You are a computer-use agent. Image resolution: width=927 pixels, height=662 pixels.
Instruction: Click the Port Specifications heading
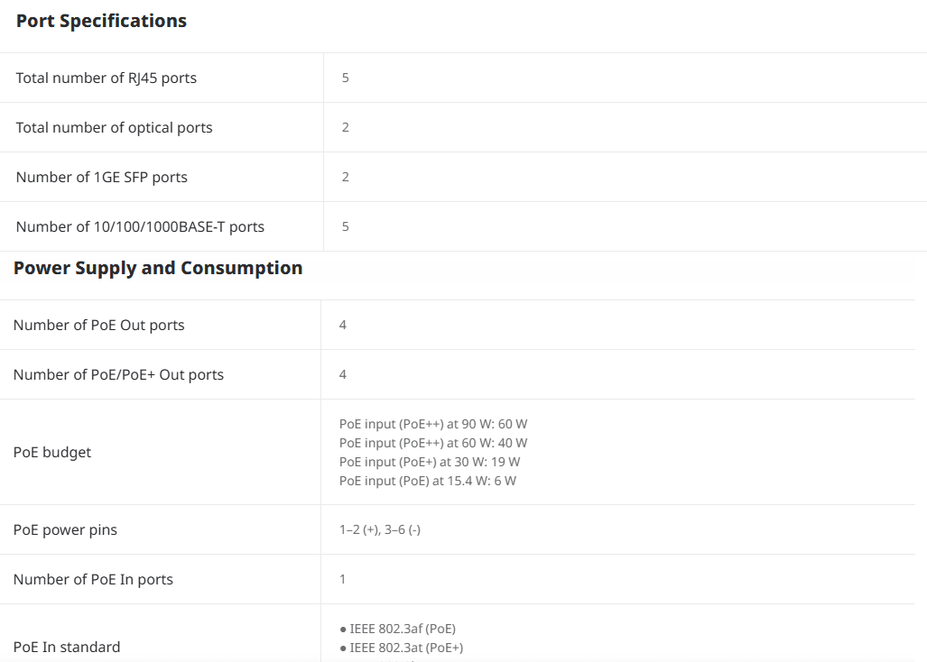click(101, 21)
